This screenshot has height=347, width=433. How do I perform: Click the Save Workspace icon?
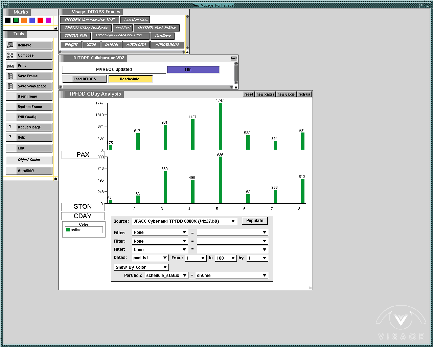(10, 86)
